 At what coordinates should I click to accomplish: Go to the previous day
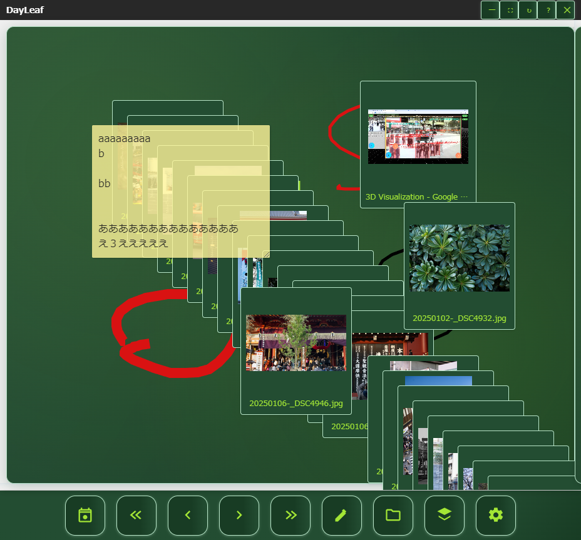(x=187, y=515)
